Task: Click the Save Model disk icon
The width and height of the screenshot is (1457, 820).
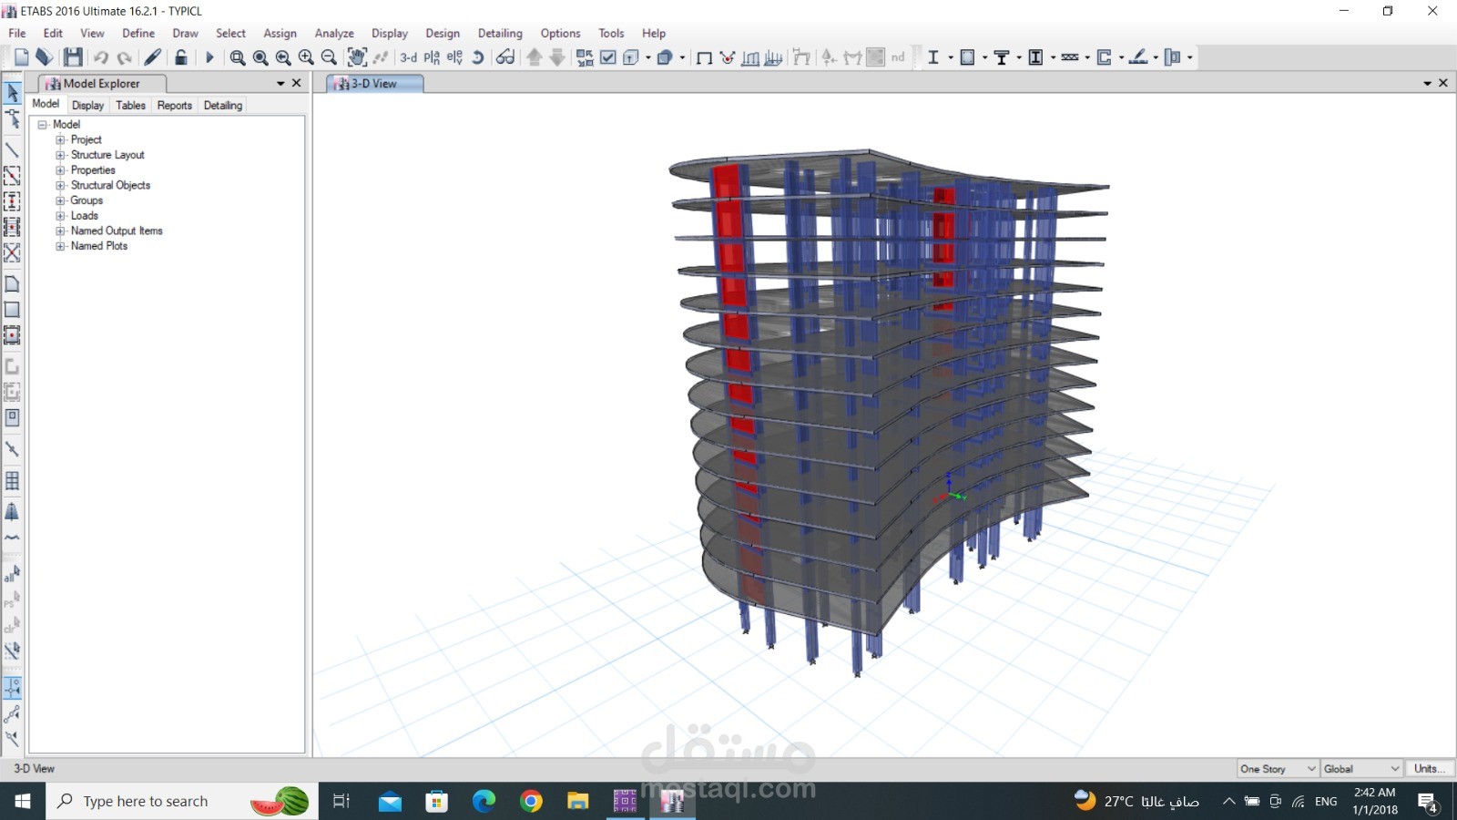Action: tap(73, 57)
